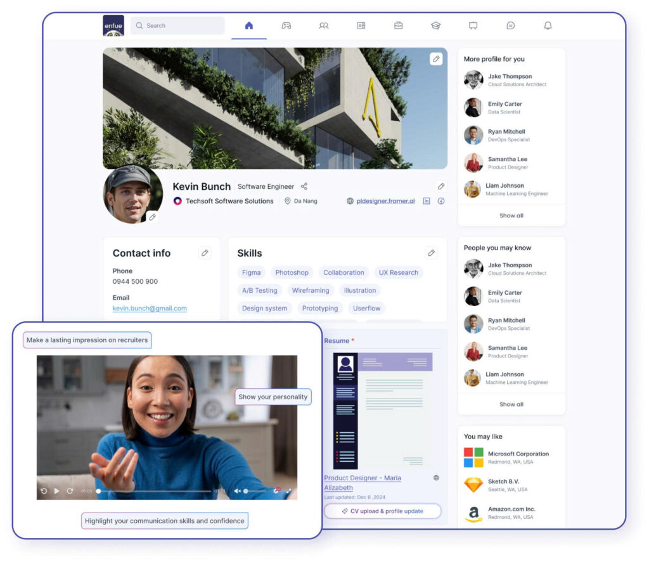Click the game controller icon in navigation

(286, 25)
